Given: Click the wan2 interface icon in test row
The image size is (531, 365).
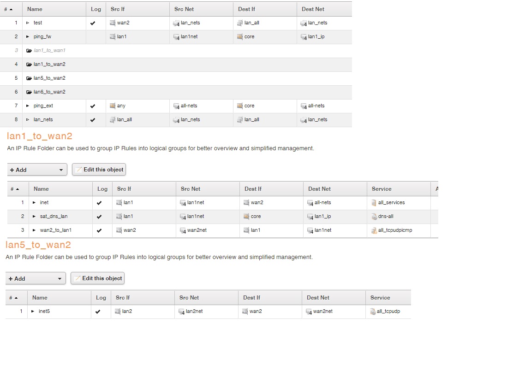Looking at the screenshot, I should click(113, 23).
